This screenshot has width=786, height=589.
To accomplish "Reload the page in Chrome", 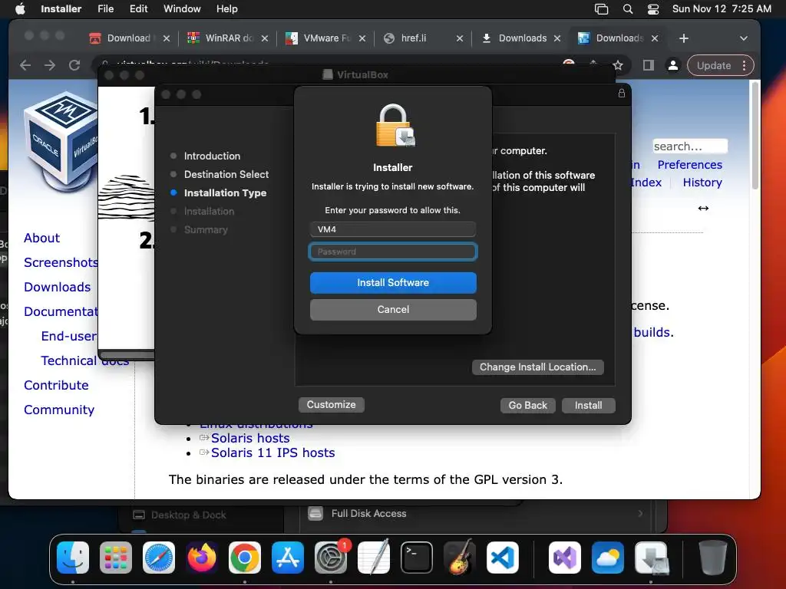I will tap(74, 65).
